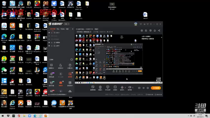210x118 pixels.
Task: Open the eee.rtf desktop file
Action: (145, 16)
